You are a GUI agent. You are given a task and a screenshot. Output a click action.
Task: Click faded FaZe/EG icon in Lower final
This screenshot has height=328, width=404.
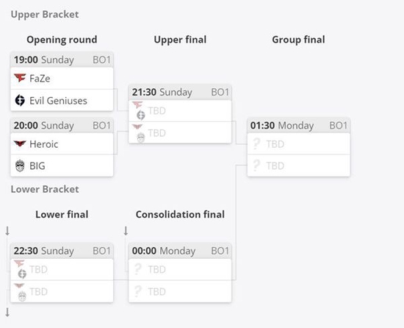click(21, 269)
